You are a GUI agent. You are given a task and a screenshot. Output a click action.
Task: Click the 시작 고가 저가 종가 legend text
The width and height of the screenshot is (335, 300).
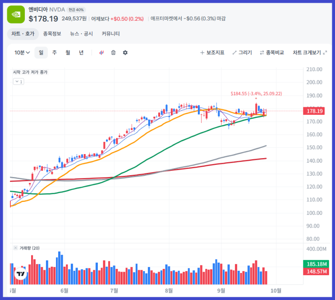[x=30, y=72]
